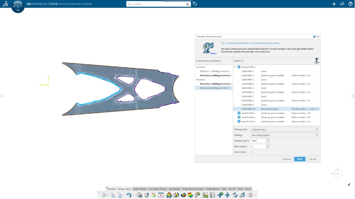Screen dimensions: 355x199
Task: Open the help question mark icon
Action: (x=350, y=4)
